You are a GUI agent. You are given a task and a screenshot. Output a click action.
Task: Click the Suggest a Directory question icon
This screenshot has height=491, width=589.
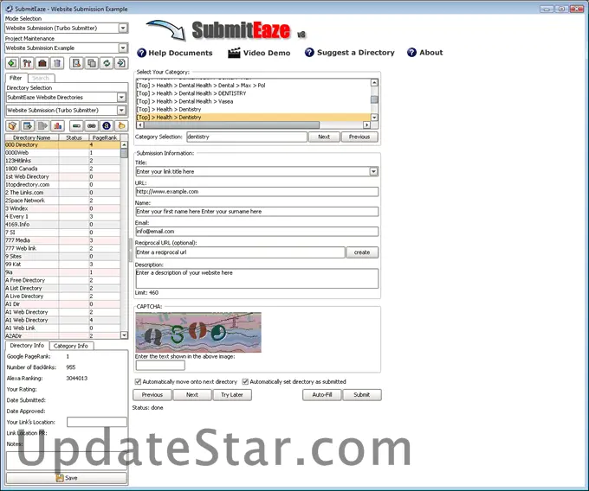[309, 53]
